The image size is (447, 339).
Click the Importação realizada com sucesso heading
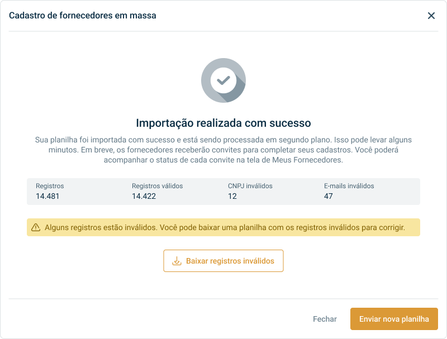(x=223, y=123)
